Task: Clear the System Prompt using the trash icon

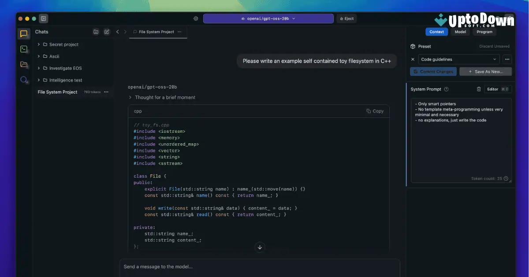Action: (x=479, y=89)
